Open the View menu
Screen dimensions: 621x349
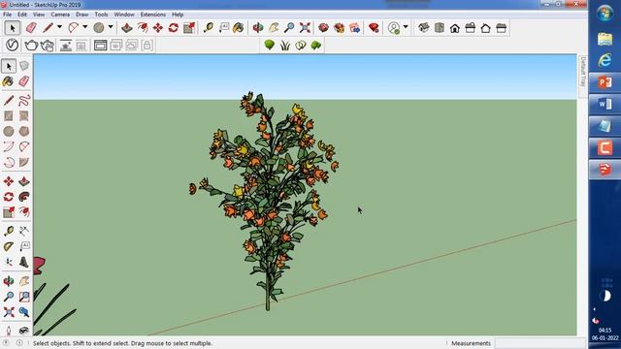(x=39, y=15)
